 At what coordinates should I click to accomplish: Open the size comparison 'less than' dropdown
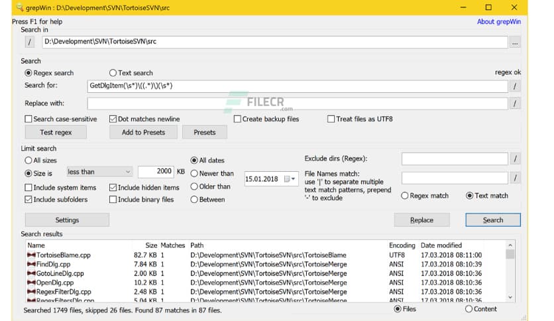point(99,172)
